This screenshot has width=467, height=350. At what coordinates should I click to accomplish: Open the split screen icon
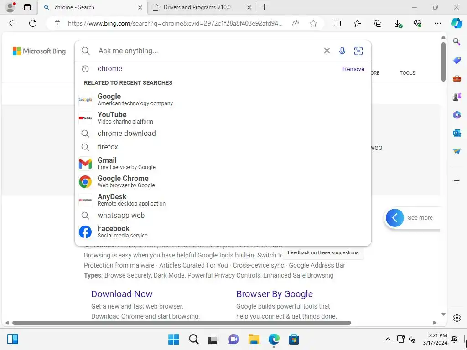click(x=337, y=23)
